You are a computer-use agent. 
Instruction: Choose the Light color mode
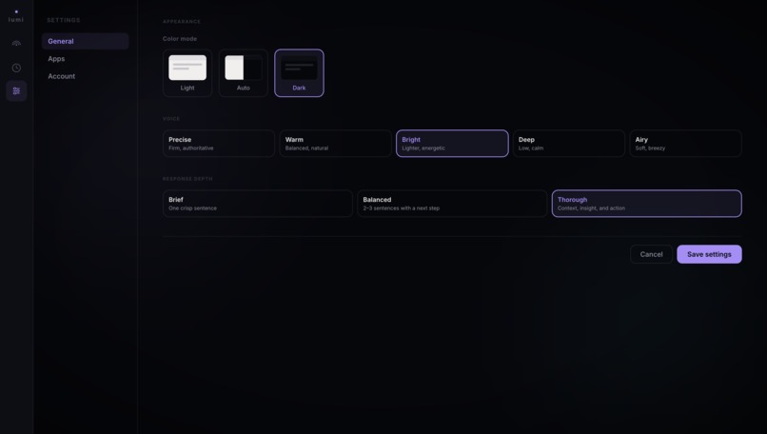click(x=187, y=73)
